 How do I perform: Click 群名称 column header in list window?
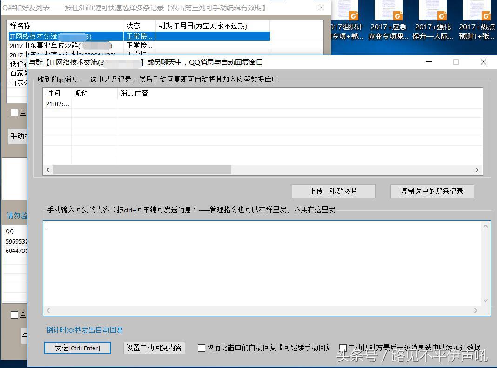pyautogui.click(x=65, y=26)
